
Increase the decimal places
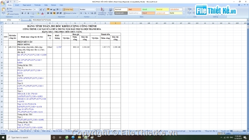tap(92, 13)
